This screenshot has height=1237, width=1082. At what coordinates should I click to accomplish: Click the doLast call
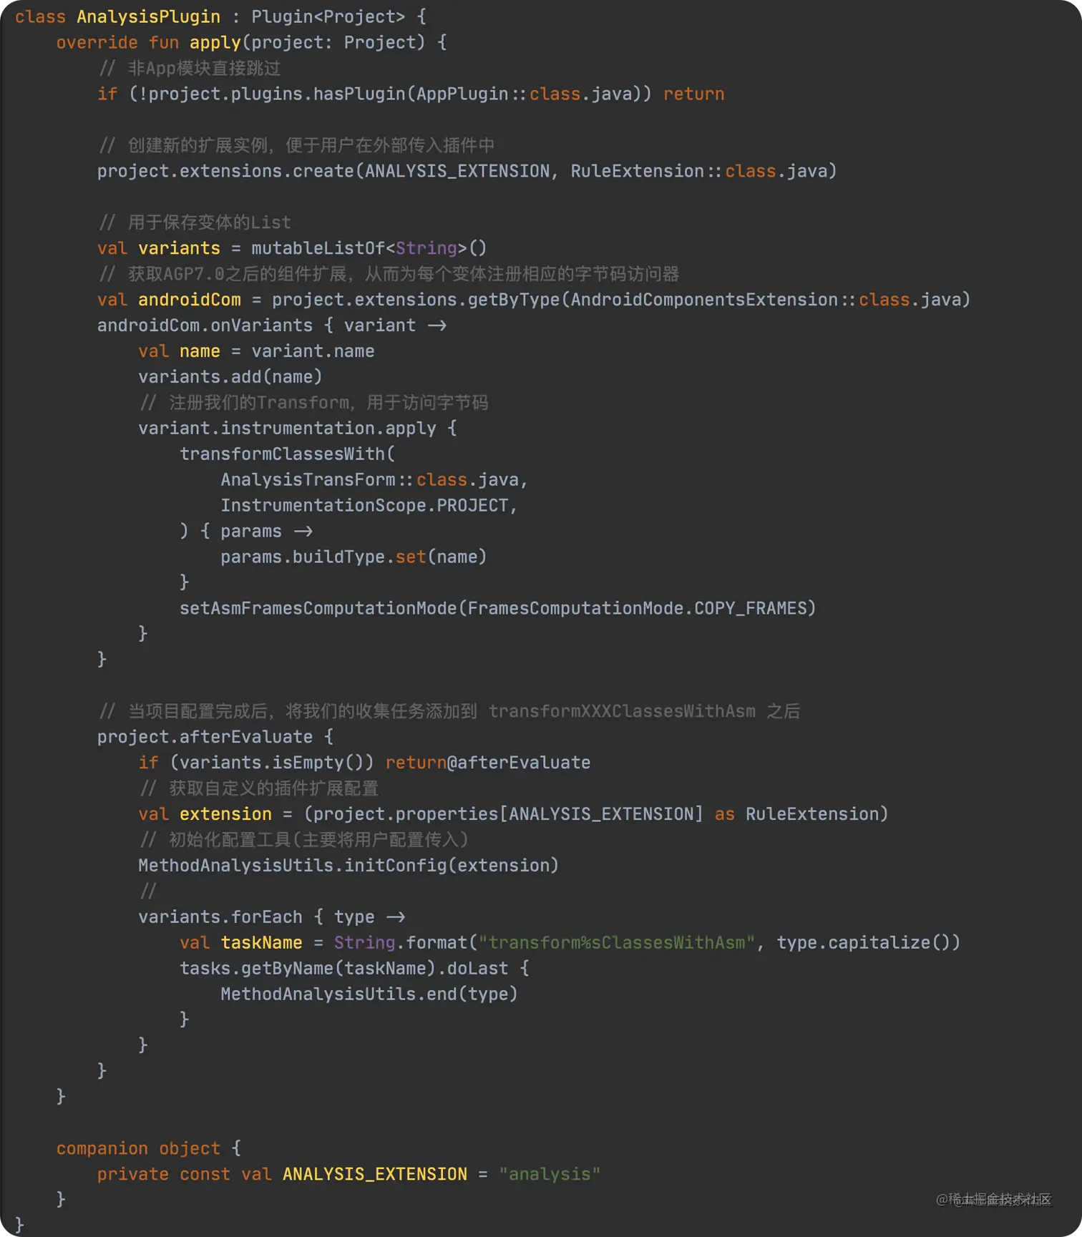point(477,969)
